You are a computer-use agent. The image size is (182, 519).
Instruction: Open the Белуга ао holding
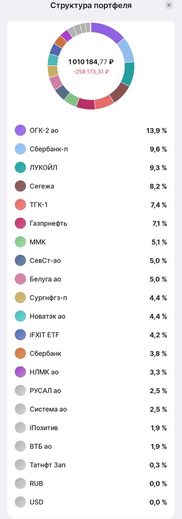pyautogui.click(x=91, y=279)
